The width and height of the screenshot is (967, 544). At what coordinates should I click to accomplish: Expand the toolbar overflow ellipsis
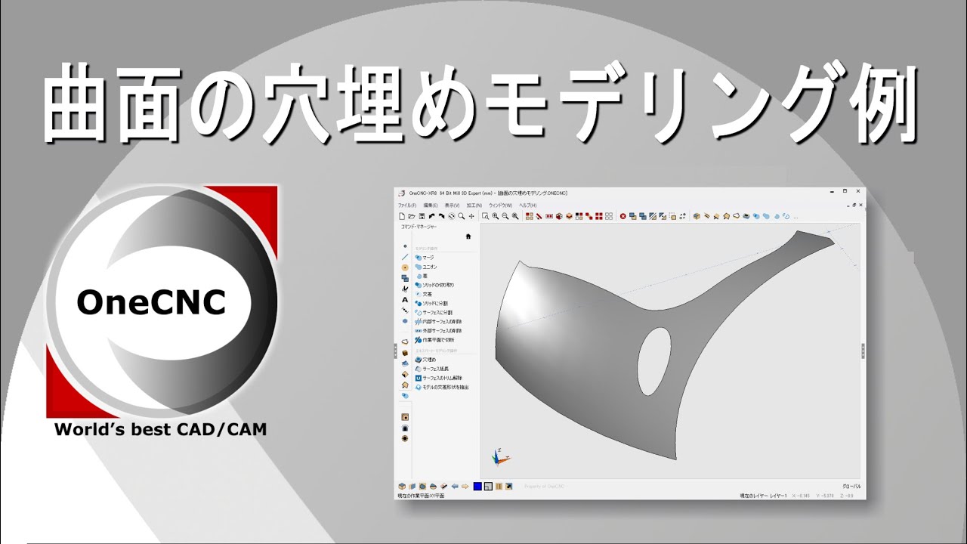click(796, 217)
